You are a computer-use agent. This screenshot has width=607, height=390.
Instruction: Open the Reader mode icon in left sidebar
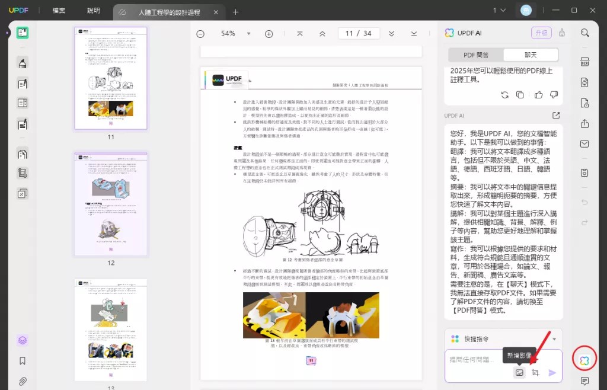tap(23, 33)
